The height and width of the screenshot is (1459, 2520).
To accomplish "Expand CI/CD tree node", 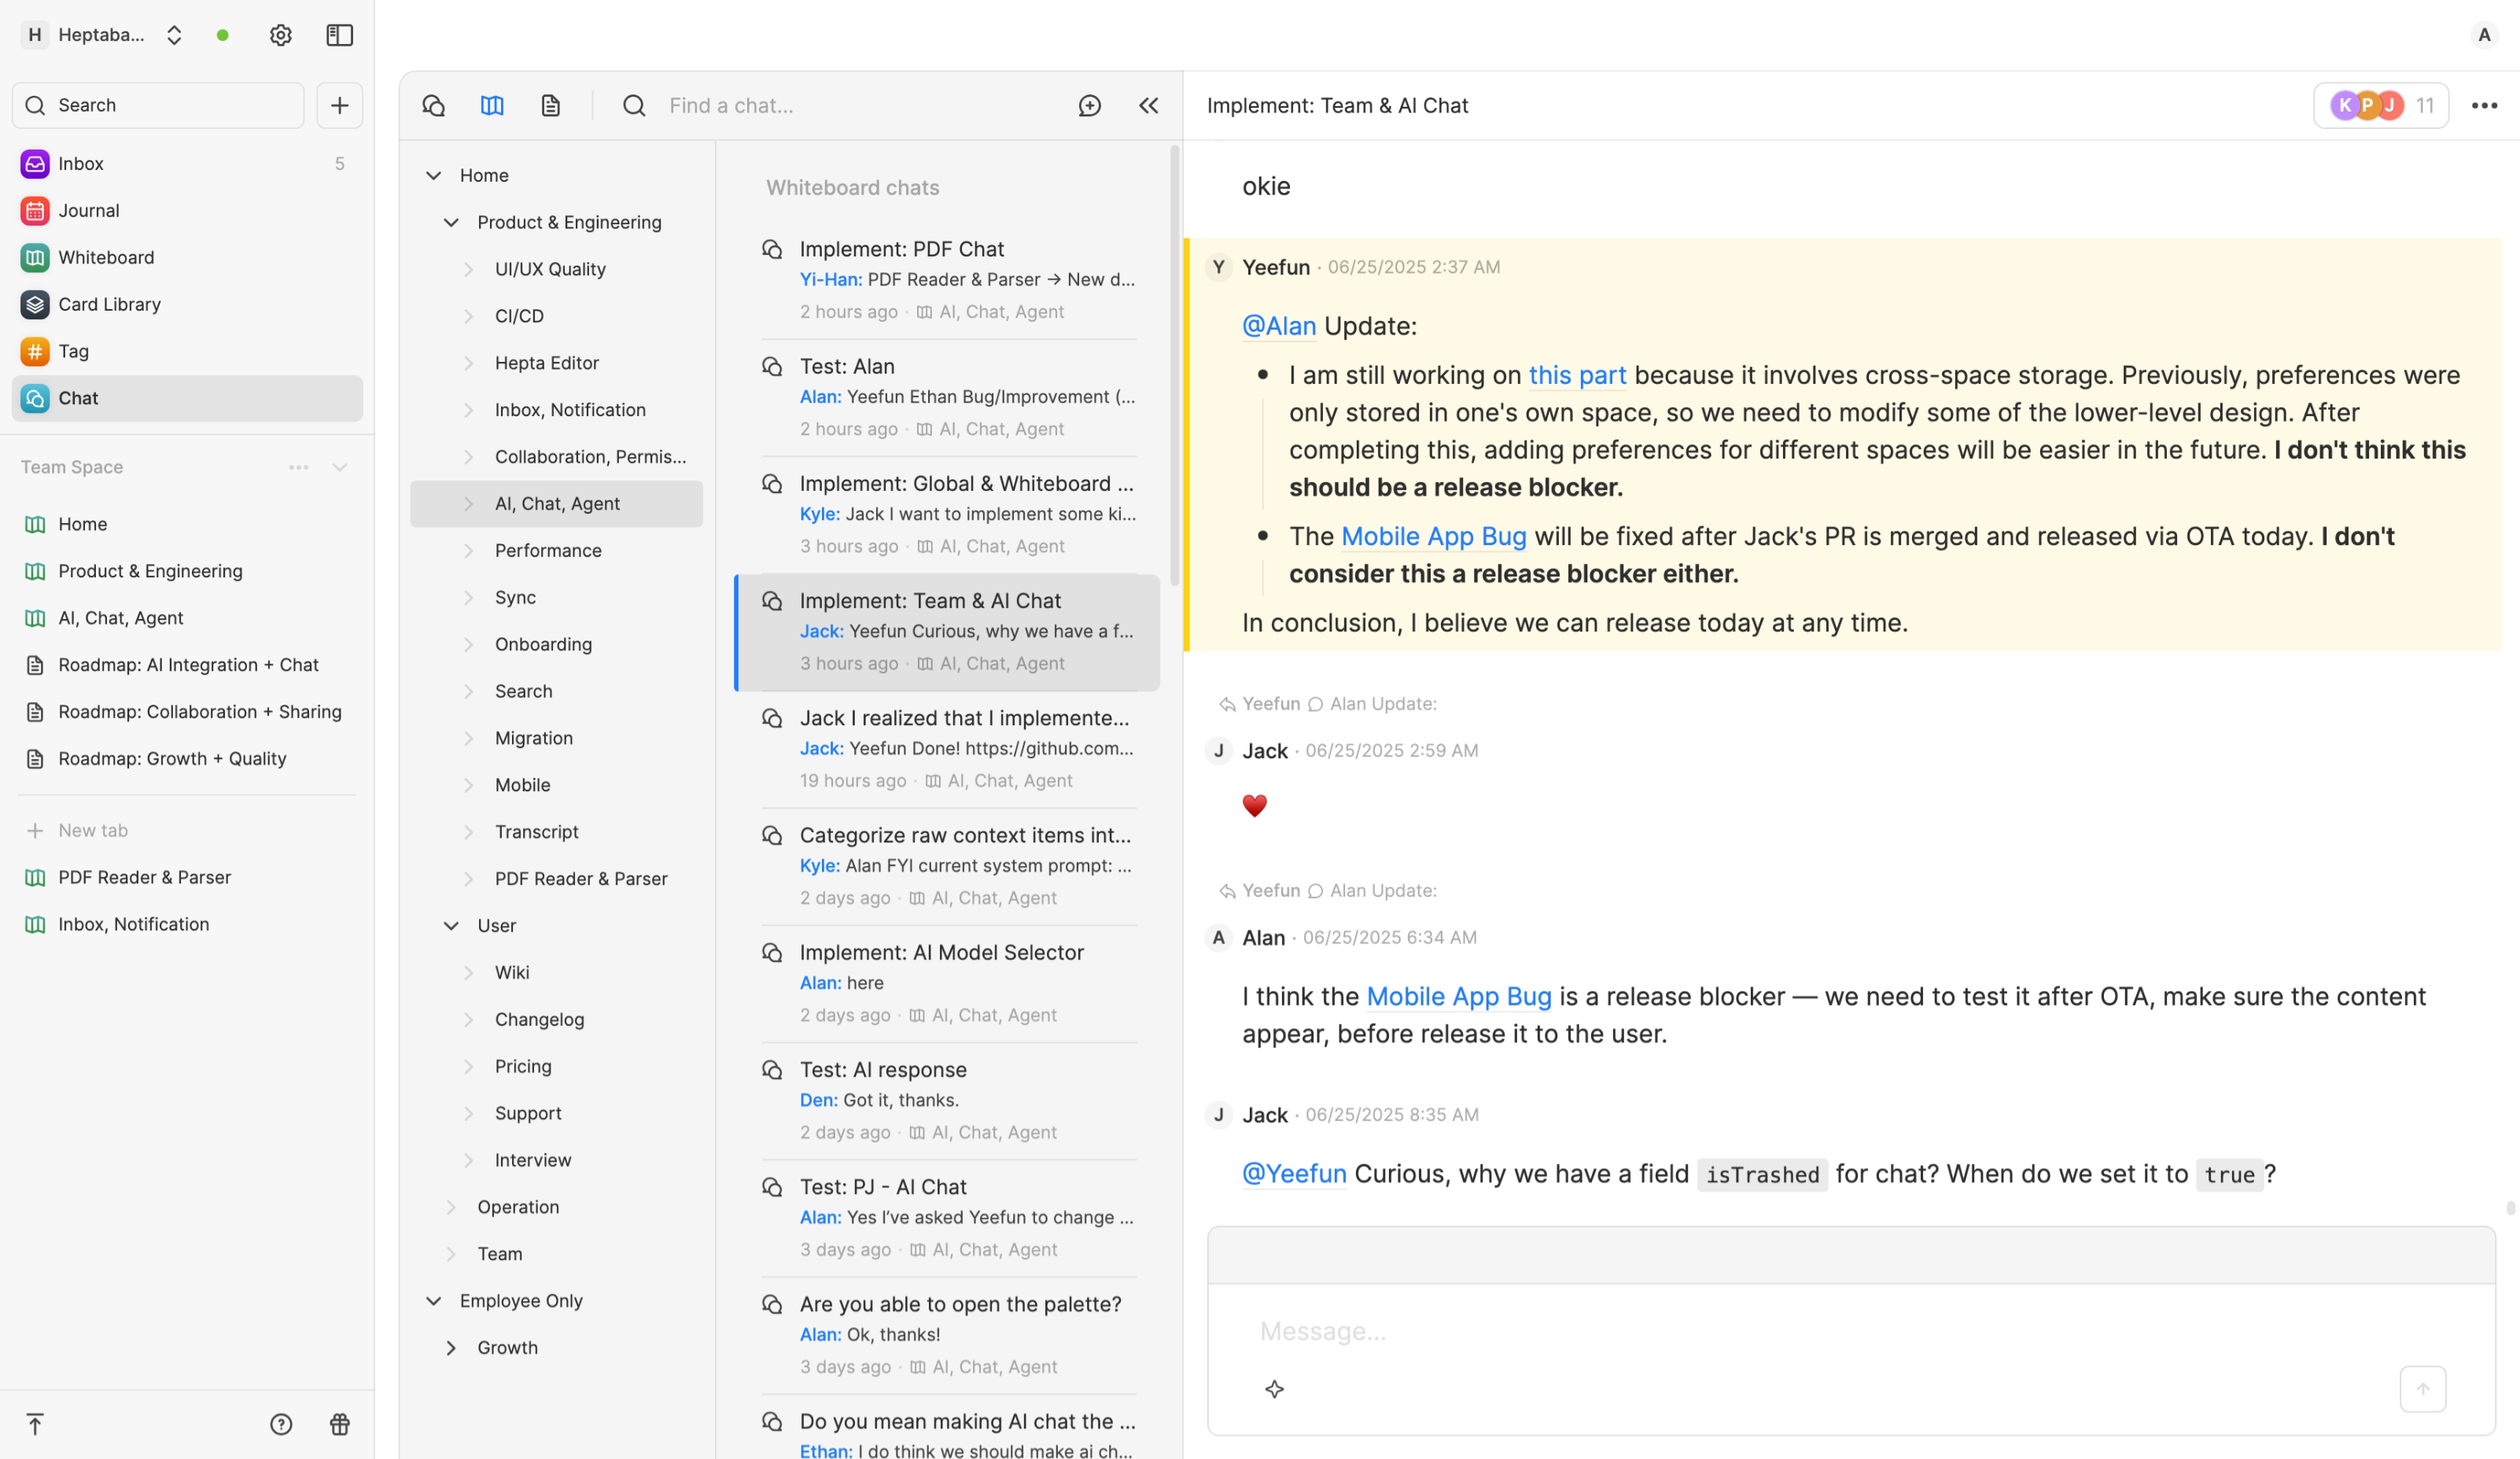I will click(468, 316).
